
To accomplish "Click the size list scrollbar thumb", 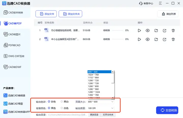I will click(x=113, y=78).
